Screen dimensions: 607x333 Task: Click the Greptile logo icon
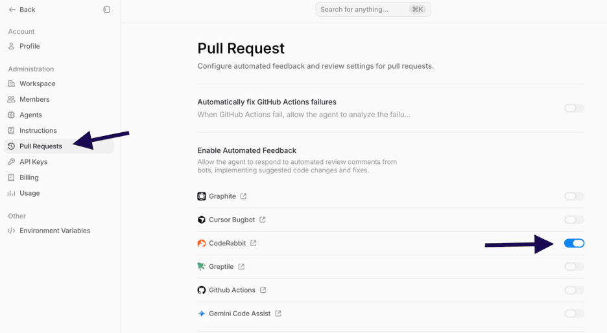pos(202,267)
